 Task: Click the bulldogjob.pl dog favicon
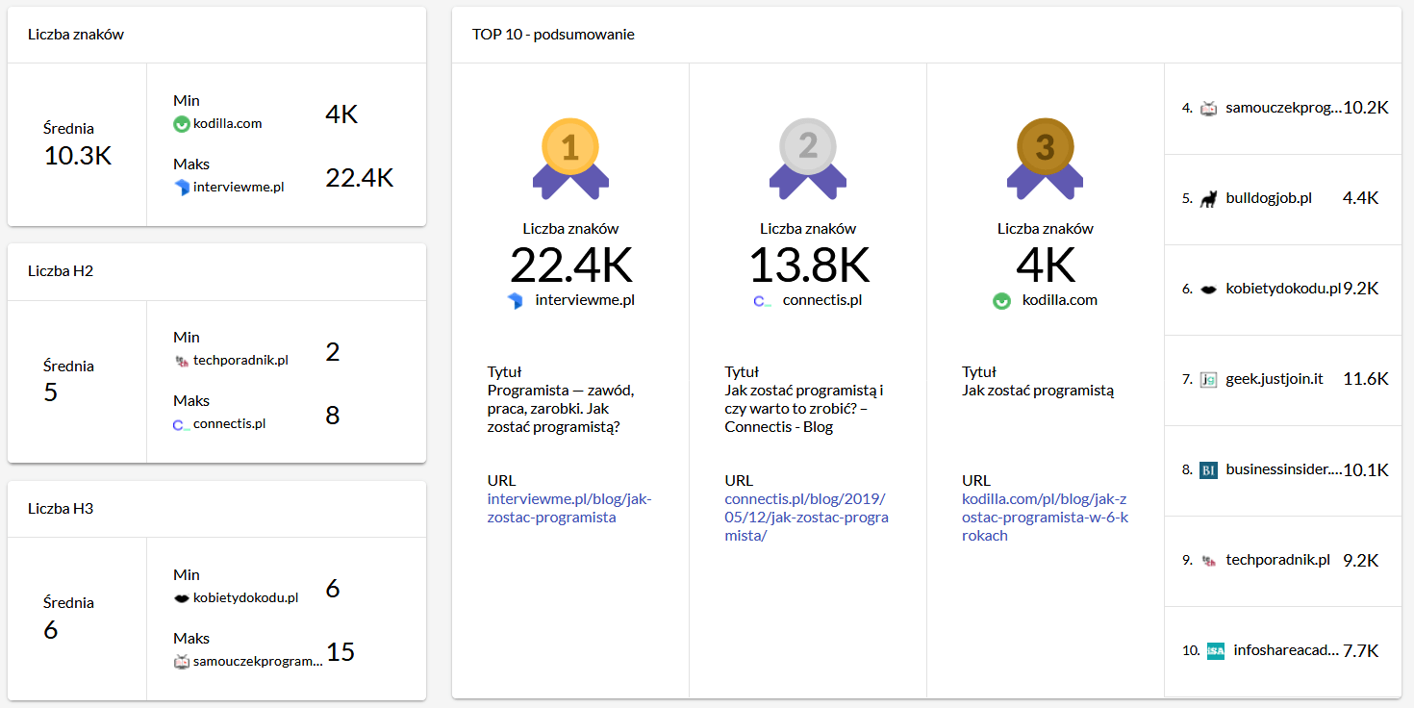click(1209, 199)
